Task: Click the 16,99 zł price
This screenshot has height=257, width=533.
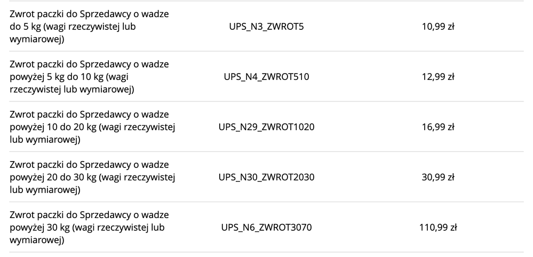Action: click(x=437, y=127)
